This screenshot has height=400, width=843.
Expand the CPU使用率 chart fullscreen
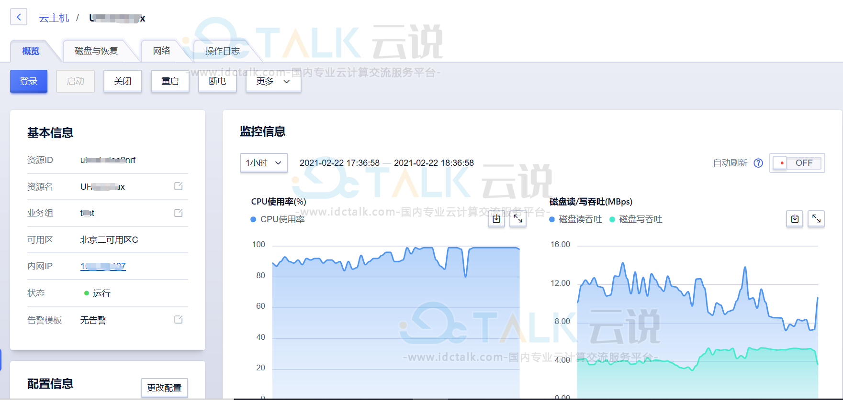[518, 219]
